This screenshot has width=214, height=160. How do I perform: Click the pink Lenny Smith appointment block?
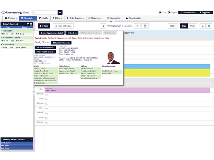[127, 90]
